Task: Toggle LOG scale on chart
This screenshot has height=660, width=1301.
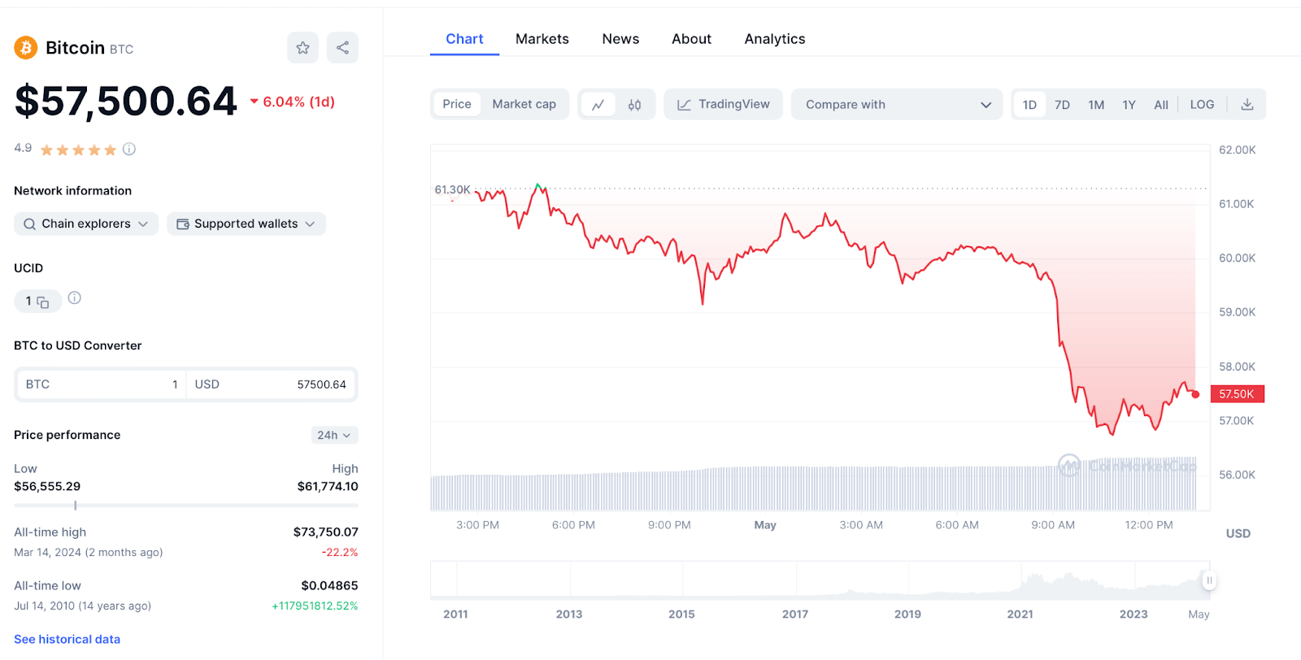Action: pyautogui.click(x=1202, y=105)
